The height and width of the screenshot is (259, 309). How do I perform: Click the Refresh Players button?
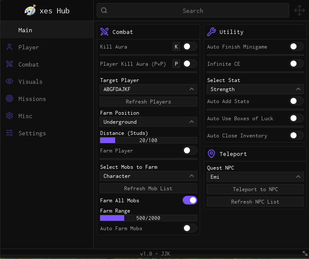[148, 102]
